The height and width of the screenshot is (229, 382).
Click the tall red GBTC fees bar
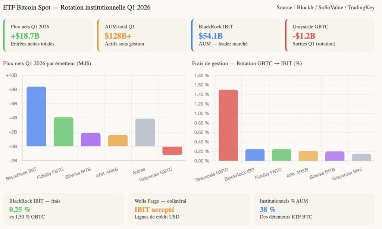228,123
